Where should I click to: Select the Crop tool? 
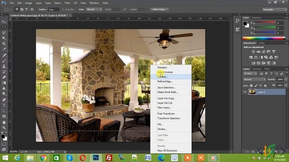[4, 44]
